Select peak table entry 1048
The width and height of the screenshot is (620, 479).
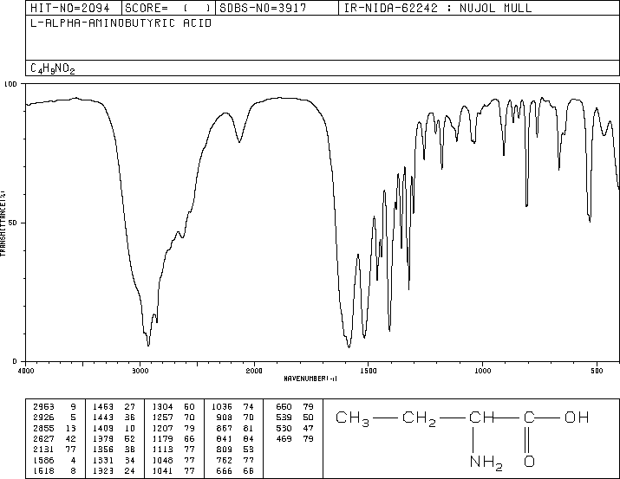click(x=162, y=460)
